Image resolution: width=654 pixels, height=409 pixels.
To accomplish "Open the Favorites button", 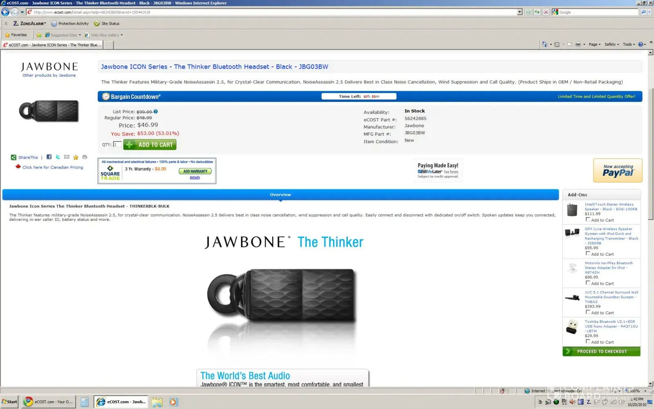I will 16,35.
